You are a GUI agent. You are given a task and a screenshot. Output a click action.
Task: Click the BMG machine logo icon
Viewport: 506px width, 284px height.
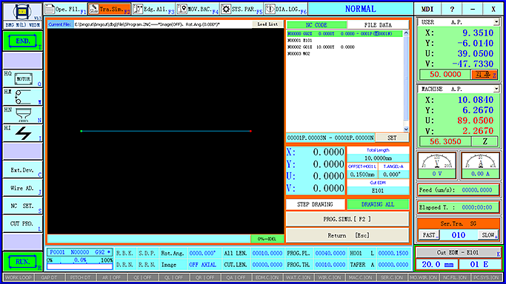click(22, 13)
